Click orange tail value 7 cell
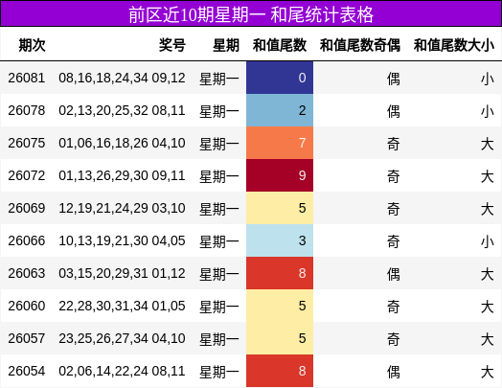This screenshot has height=388, width=502. point(280,143)
